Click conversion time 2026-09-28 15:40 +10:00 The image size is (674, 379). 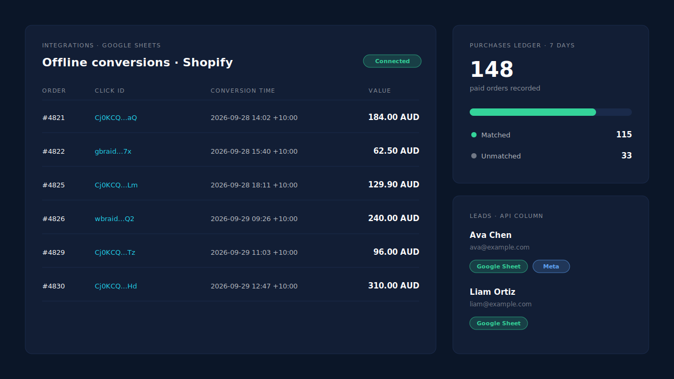pos(254,152)
